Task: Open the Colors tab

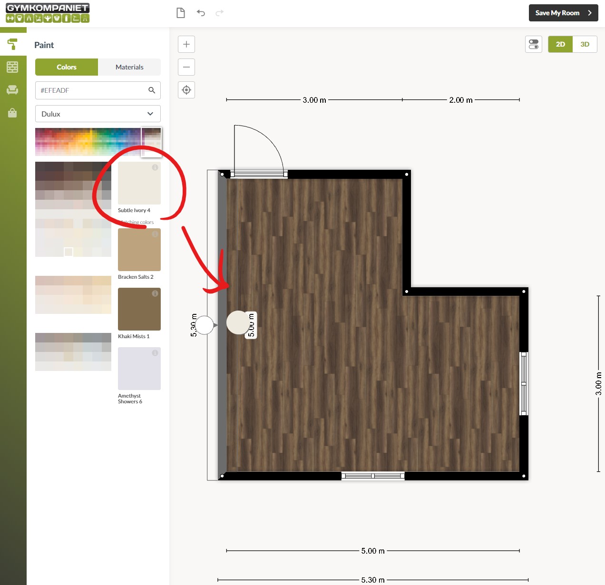Action: click(67, 67)
